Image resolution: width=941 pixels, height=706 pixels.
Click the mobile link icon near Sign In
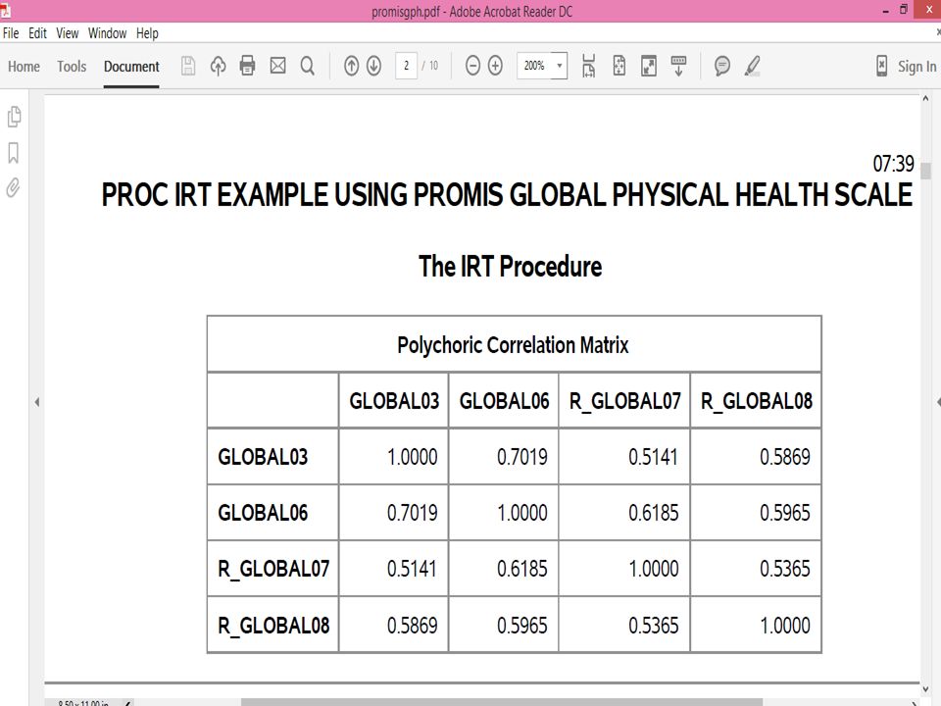pos(881,66)
